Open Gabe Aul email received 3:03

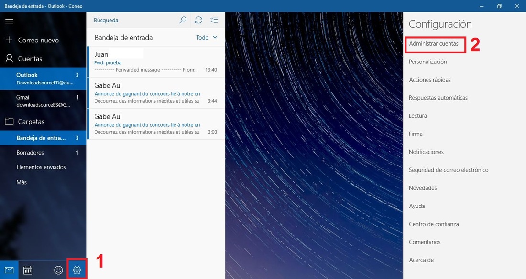tap(156, 124)
